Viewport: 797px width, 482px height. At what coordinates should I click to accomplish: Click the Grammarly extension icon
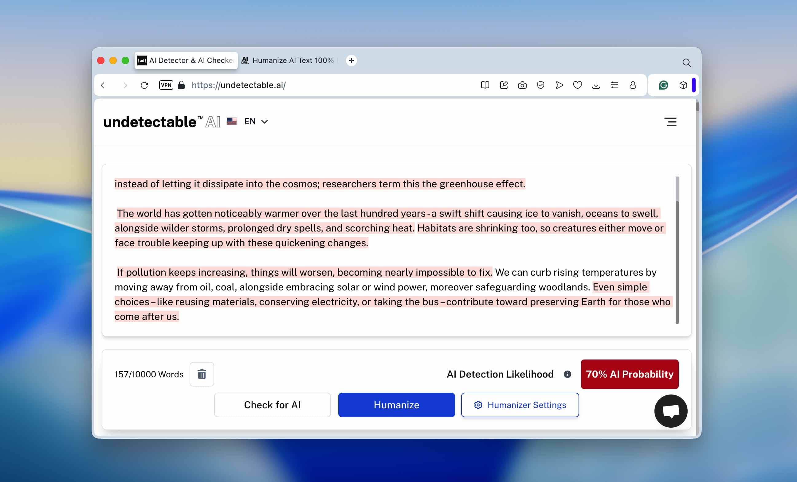pyautogui.click(x=663, y=85)
